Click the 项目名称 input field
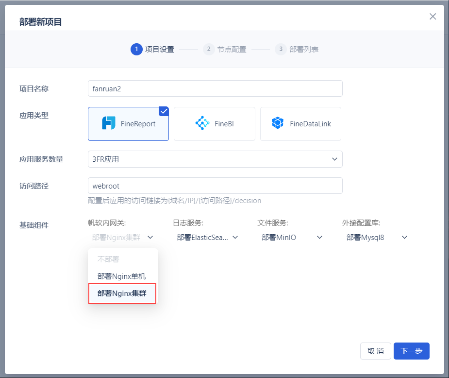Image resolution: width=449 pixels, height=378 pixels. (x=215, y=88)
